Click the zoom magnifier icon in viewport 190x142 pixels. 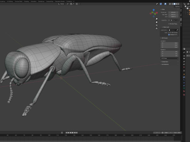(157, 19)
